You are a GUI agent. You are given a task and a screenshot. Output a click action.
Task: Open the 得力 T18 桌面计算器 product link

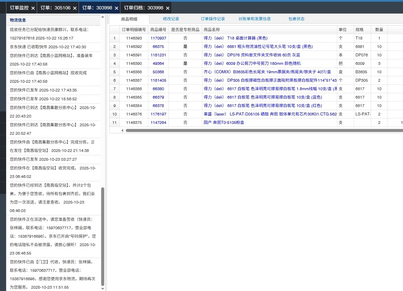235,38
